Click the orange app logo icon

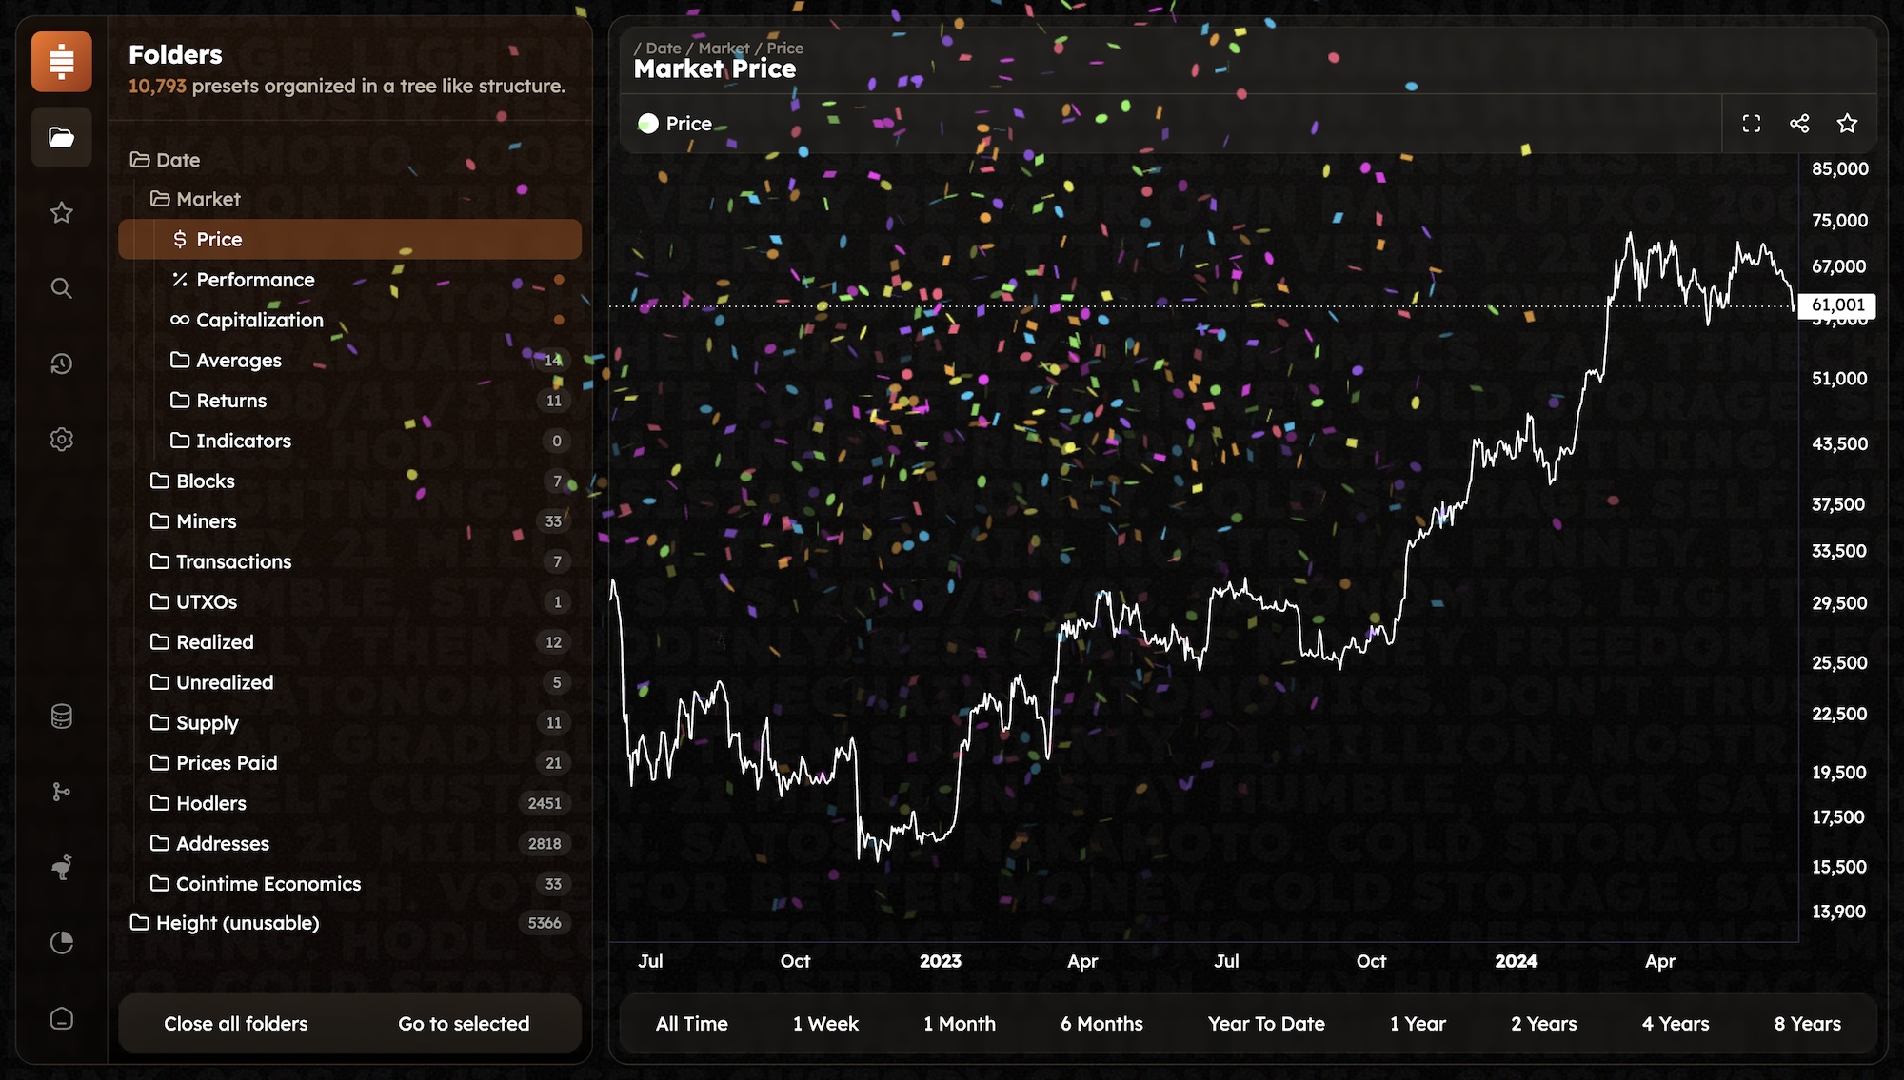[62, 62]
